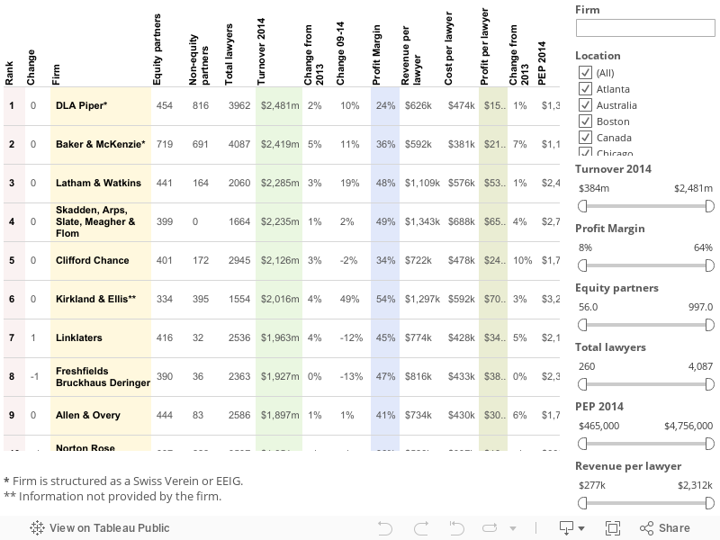Click Baker & McKenzie's 4087 total lawyers
Image resolution: width=720 pixels, height=540 pixels.
coord(239,144)
